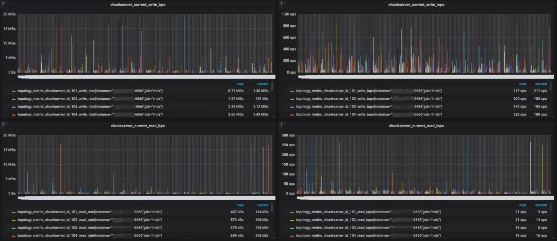Click info icon on chunkserver_current_read_bps panel
This screenshot has height=241, width=557.
click(3, 124)
